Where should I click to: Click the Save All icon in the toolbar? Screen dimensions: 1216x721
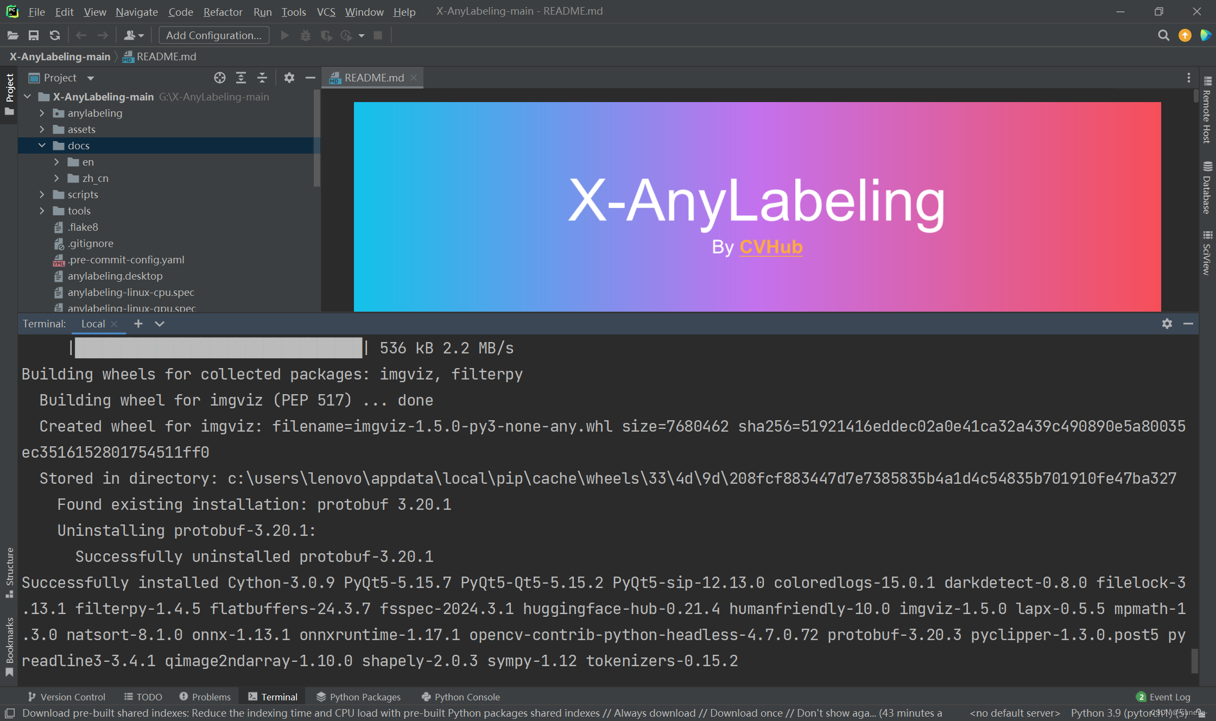34,35
